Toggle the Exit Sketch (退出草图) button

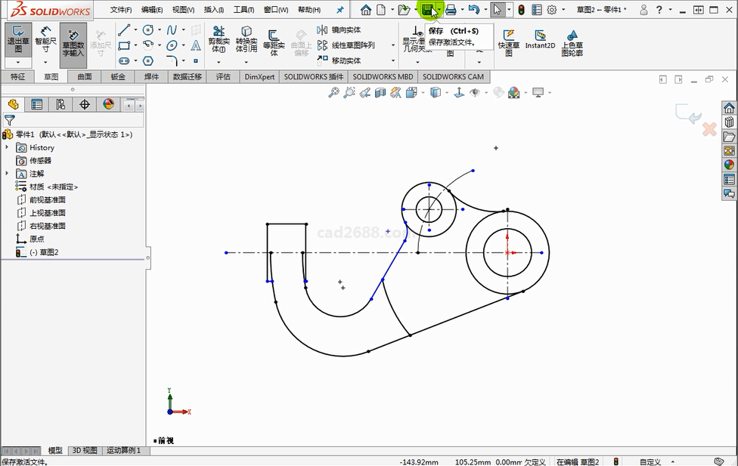pos(17,39)
